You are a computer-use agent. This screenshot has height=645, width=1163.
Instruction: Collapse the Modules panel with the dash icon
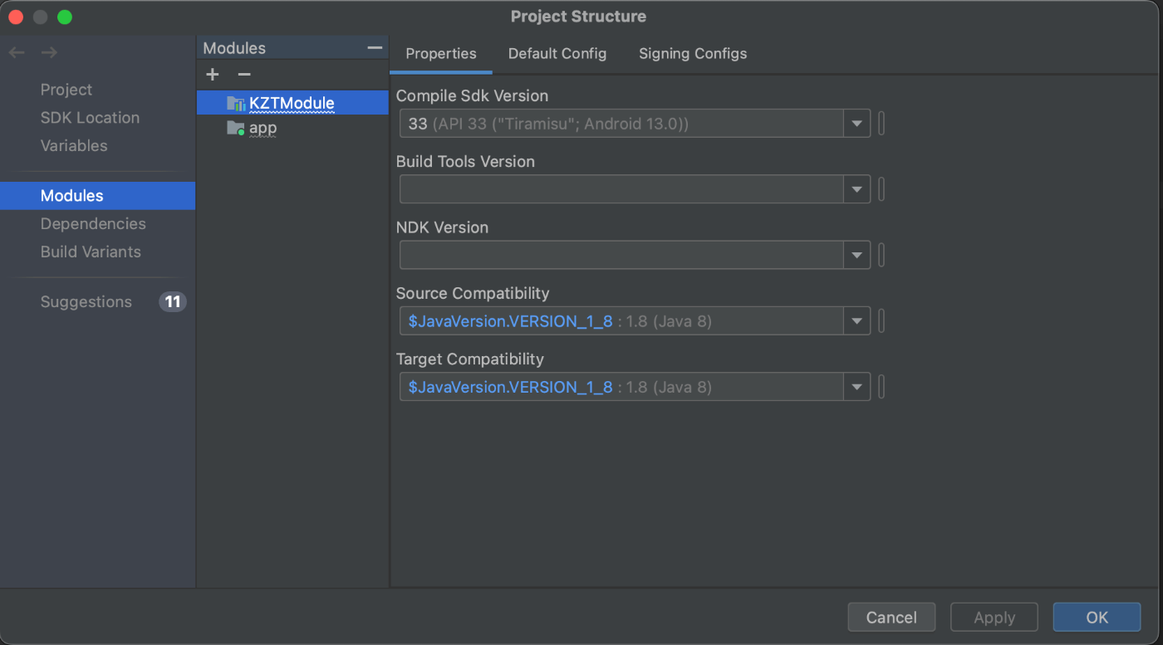tap(375, 48)
